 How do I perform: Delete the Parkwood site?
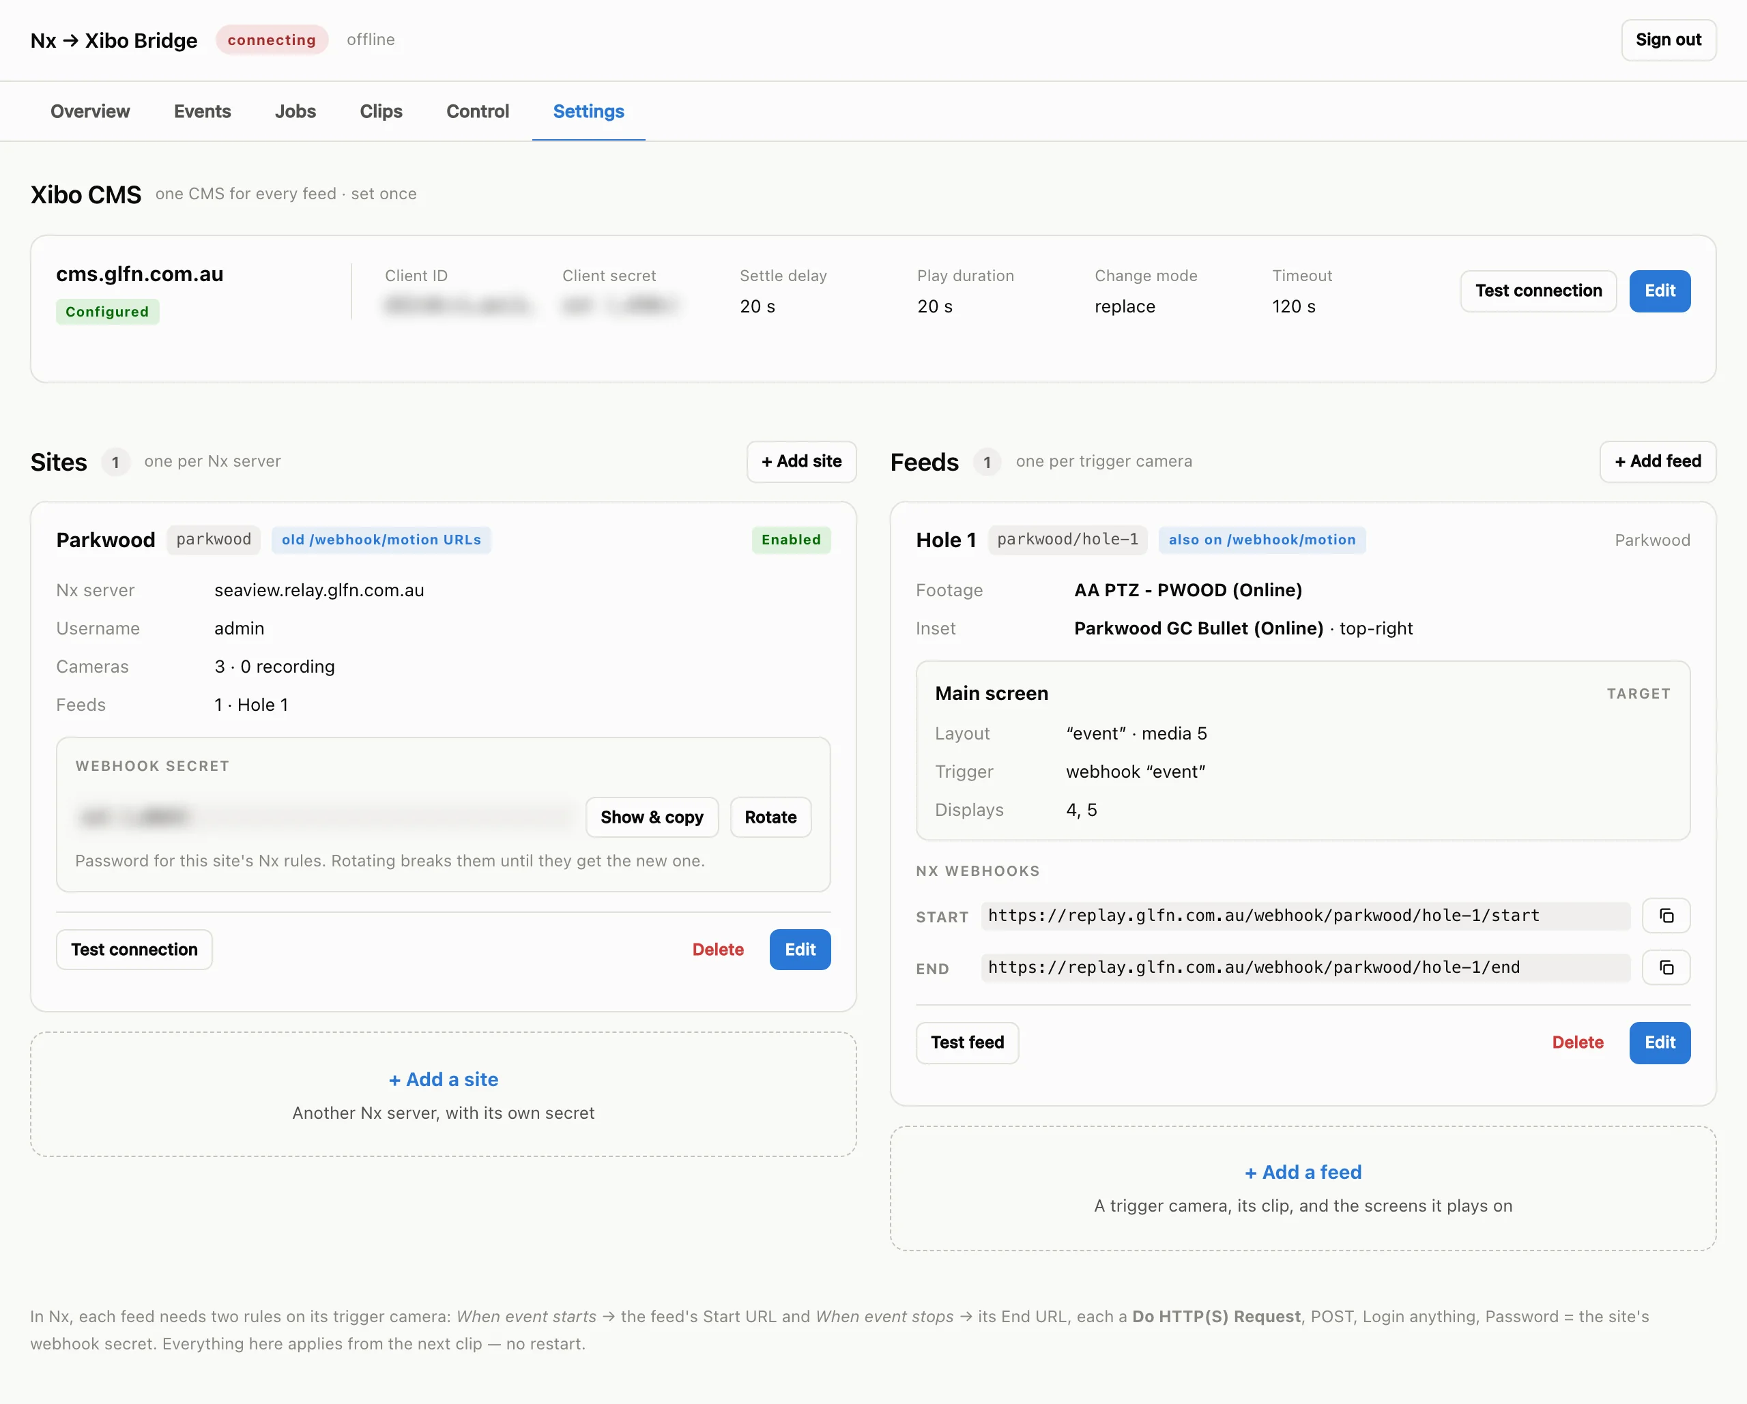click(x=717, y=950)
